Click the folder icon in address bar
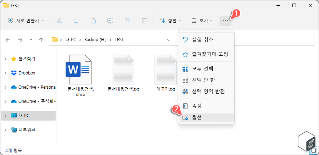The image size is (319, 155). pos(55,39)
